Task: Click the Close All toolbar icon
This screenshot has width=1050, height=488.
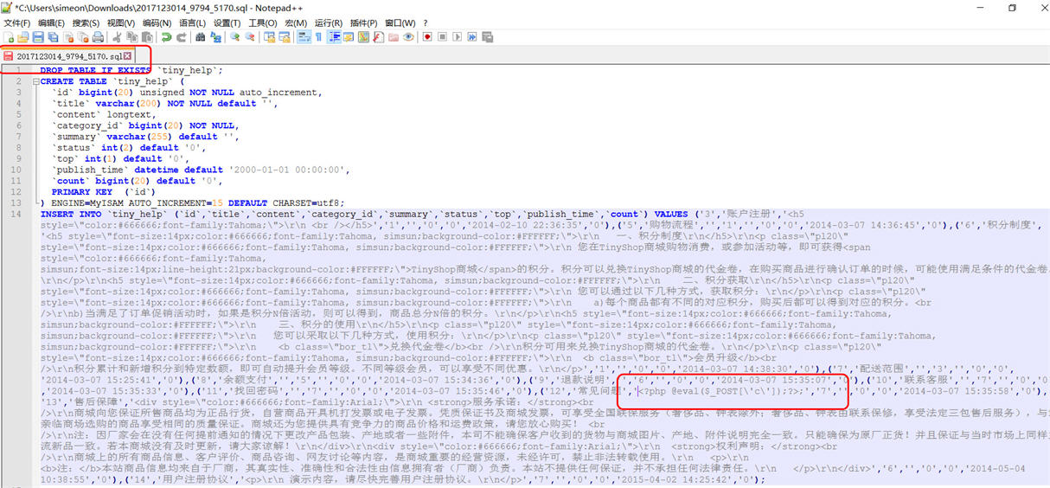Action: [83, 37]
